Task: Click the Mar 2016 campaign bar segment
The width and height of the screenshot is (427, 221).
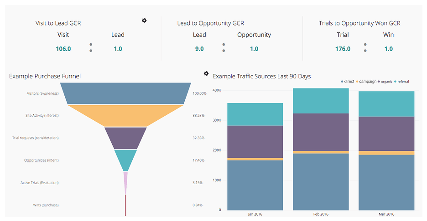Action: tap(386, 153)
